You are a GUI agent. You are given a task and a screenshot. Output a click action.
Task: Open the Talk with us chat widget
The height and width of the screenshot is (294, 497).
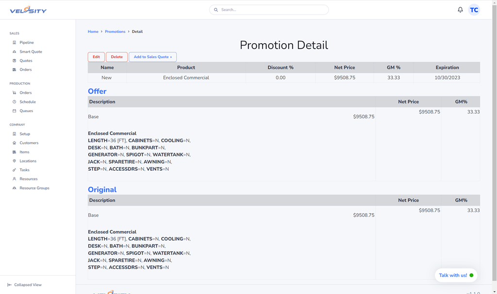456,275
